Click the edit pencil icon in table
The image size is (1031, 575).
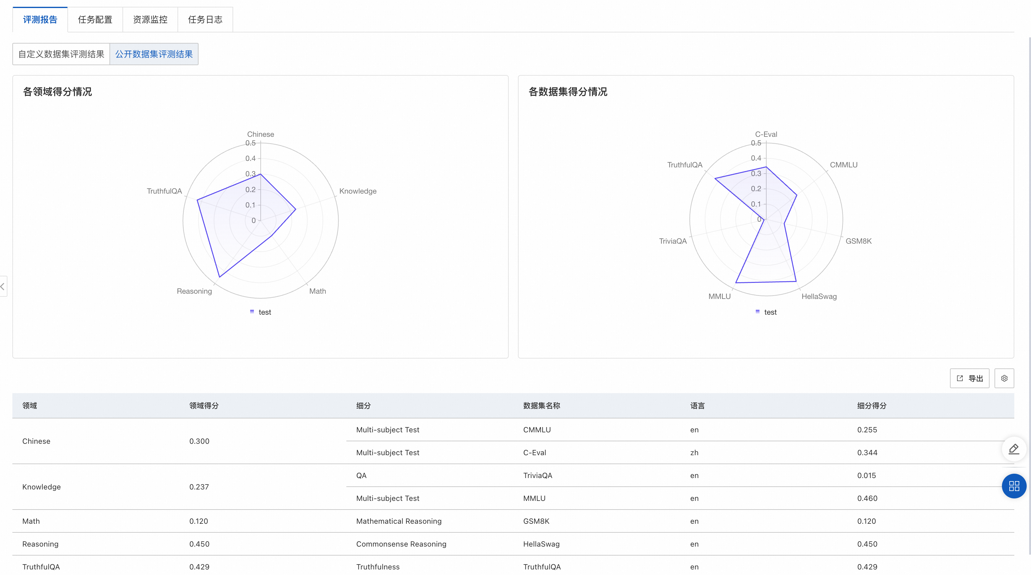point(1014,449)
